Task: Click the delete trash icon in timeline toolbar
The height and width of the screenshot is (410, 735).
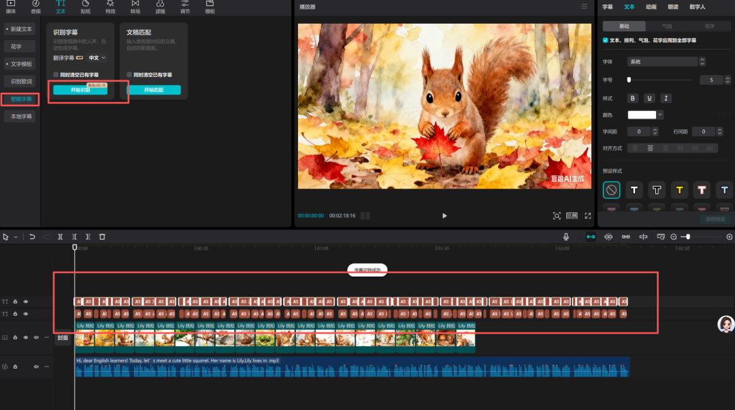Action: pos(102,237)
